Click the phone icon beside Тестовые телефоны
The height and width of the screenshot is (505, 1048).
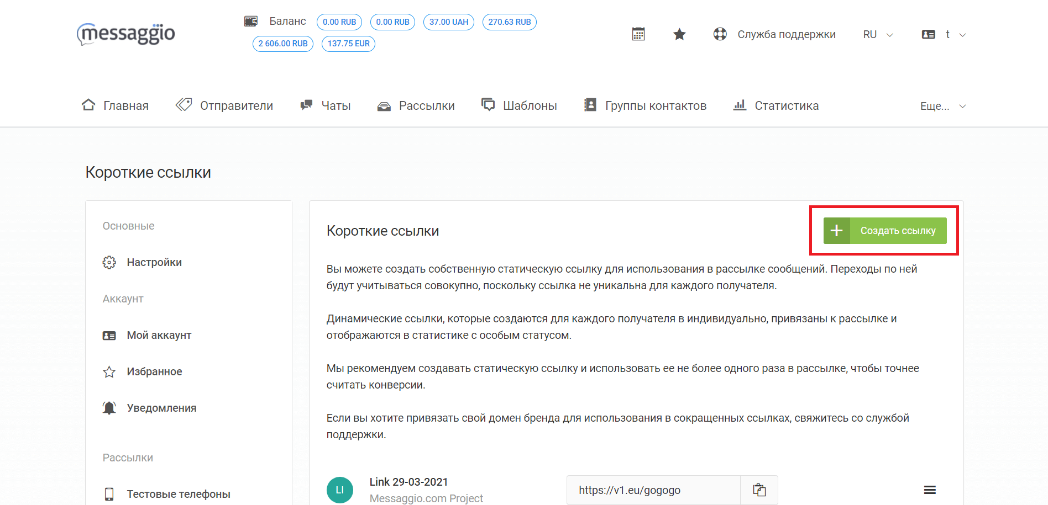109,494
